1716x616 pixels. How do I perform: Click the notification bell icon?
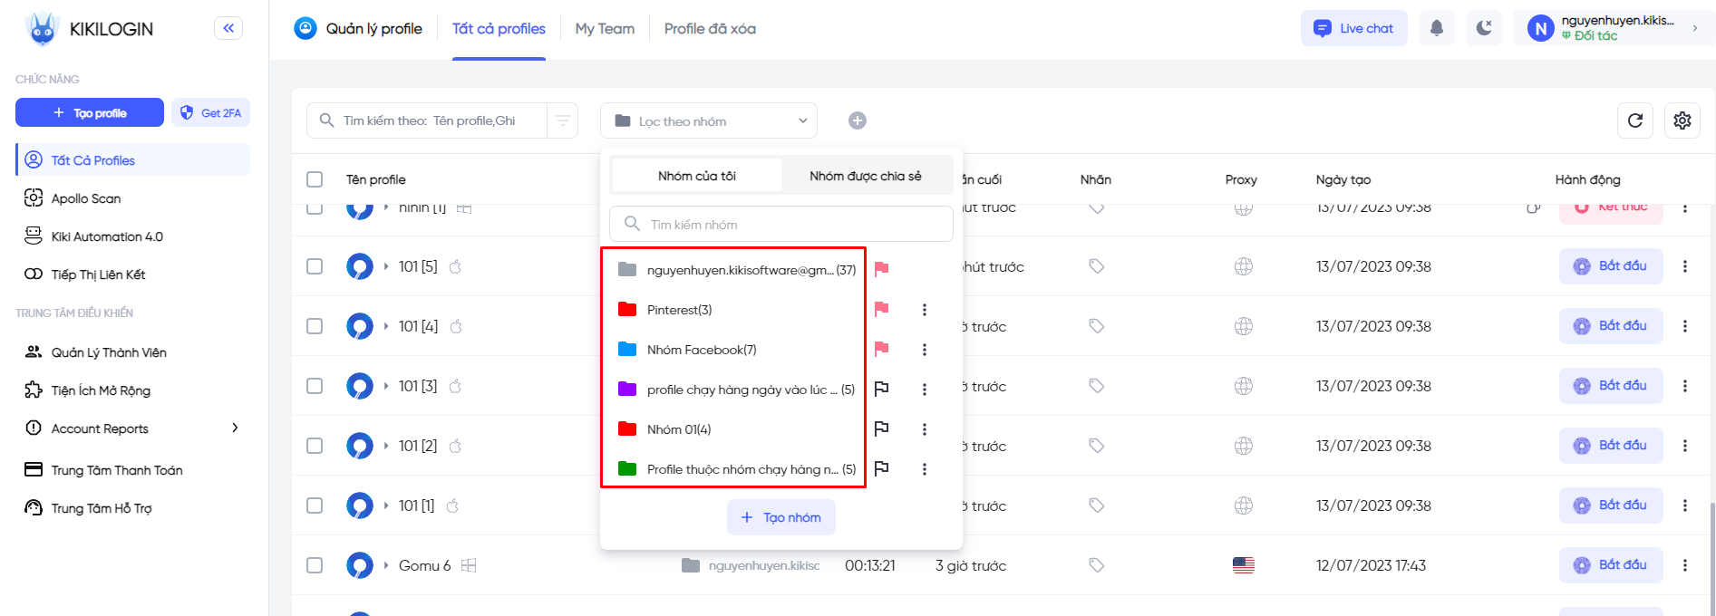pyautogui.click(x=1437, y=28)
